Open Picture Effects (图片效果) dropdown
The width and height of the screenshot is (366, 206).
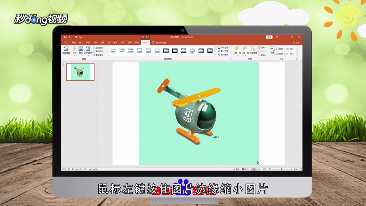coord(224,51)
